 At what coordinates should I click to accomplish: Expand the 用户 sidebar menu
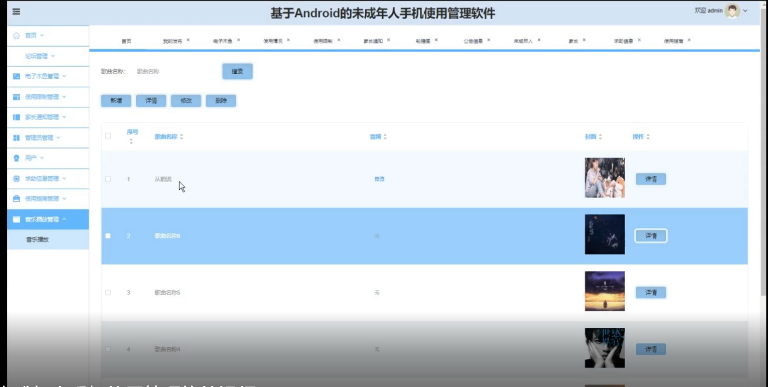42,158
